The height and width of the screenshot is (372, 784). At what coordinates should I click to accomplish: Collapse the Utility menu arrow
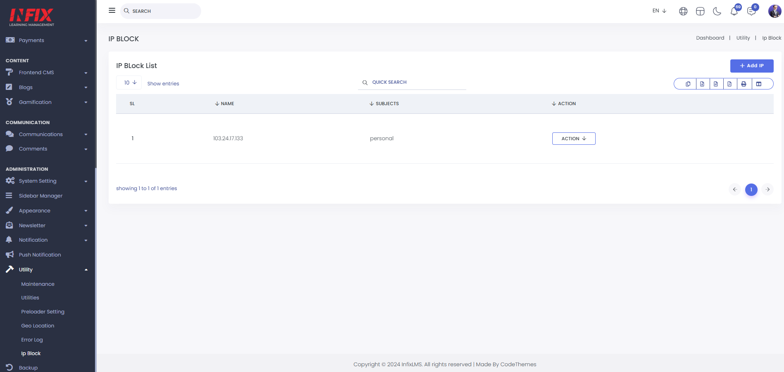[86, 270]
